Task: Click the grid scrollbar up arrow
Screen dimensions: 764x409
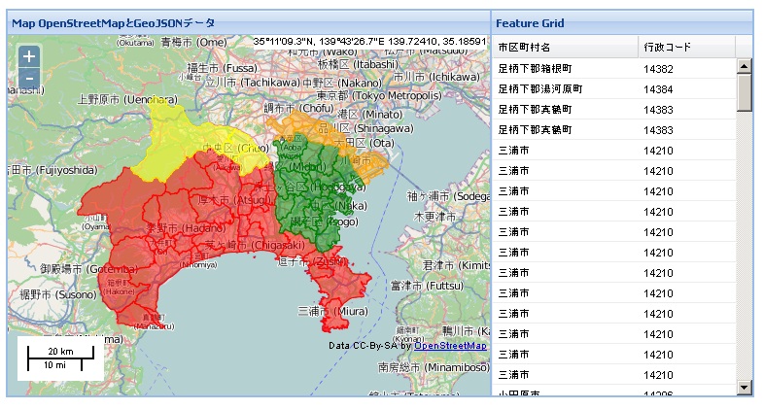Action: coord(745,67)
